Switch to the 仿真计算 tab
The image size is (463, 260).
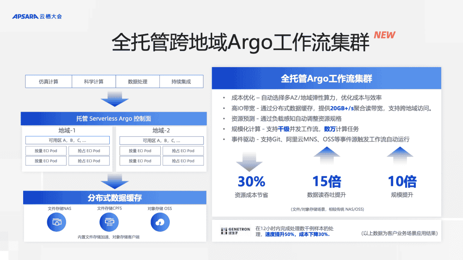tap(48, 81)
